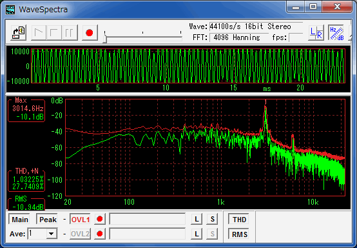Click the RMS readout value -10.94dB

(x=28, y=207)
